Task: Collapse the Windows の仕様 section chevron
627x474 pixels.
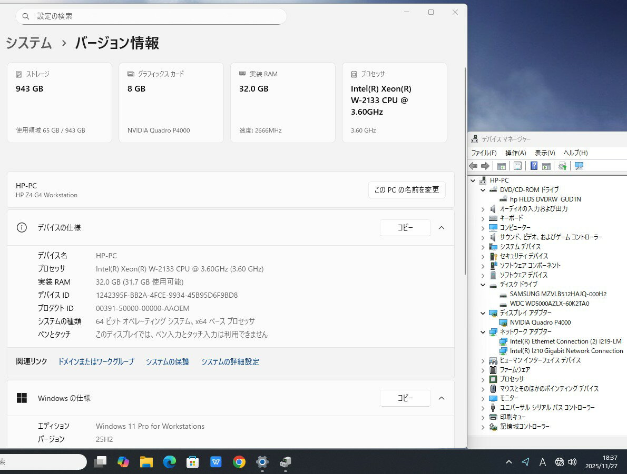Action: click(x=442, y=398)
